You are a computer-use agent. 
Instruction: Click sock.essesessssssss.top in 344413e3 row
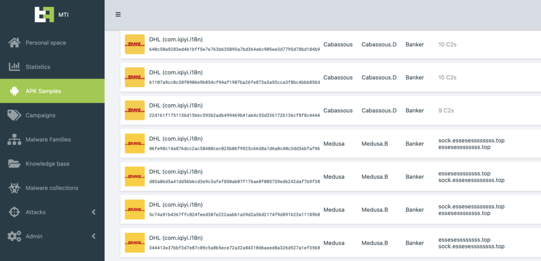pyautogui.click(x=471, y=246)
